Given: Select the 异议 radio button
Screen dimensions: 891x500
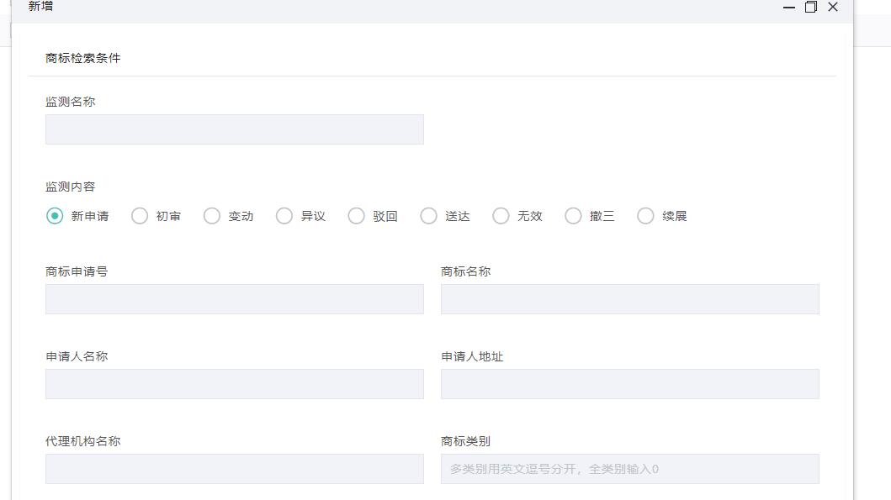Looking at the screenshot, I should pos(284,216).
